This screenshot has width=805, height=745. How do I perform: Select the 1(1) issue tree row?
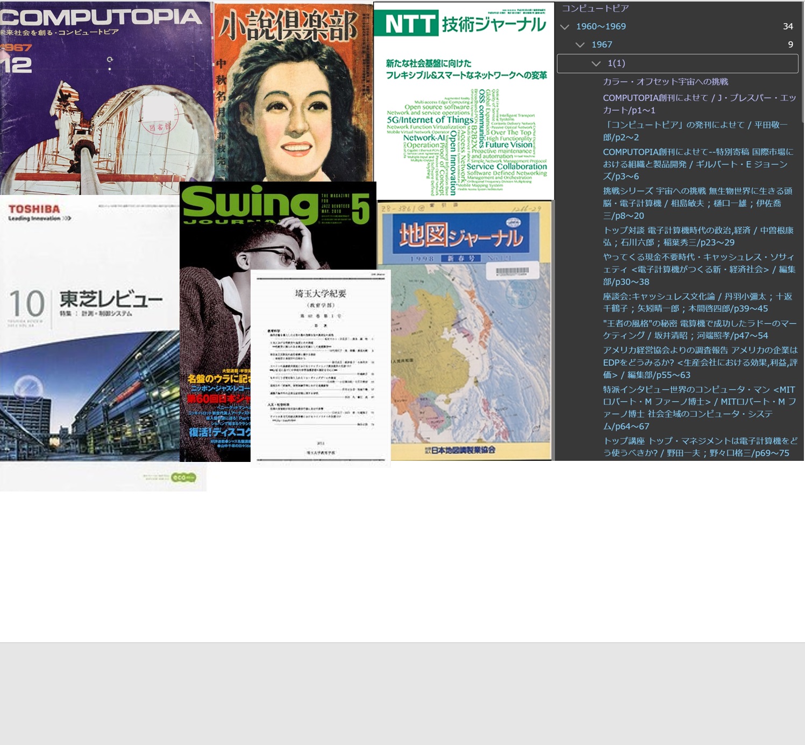(678, 63)
